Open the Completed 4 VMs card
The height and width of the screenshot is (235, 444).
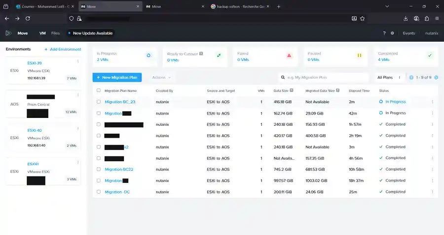406,57
